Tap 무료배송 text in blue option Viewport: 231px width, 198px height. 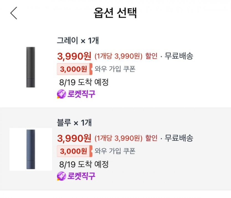point(179,138)
